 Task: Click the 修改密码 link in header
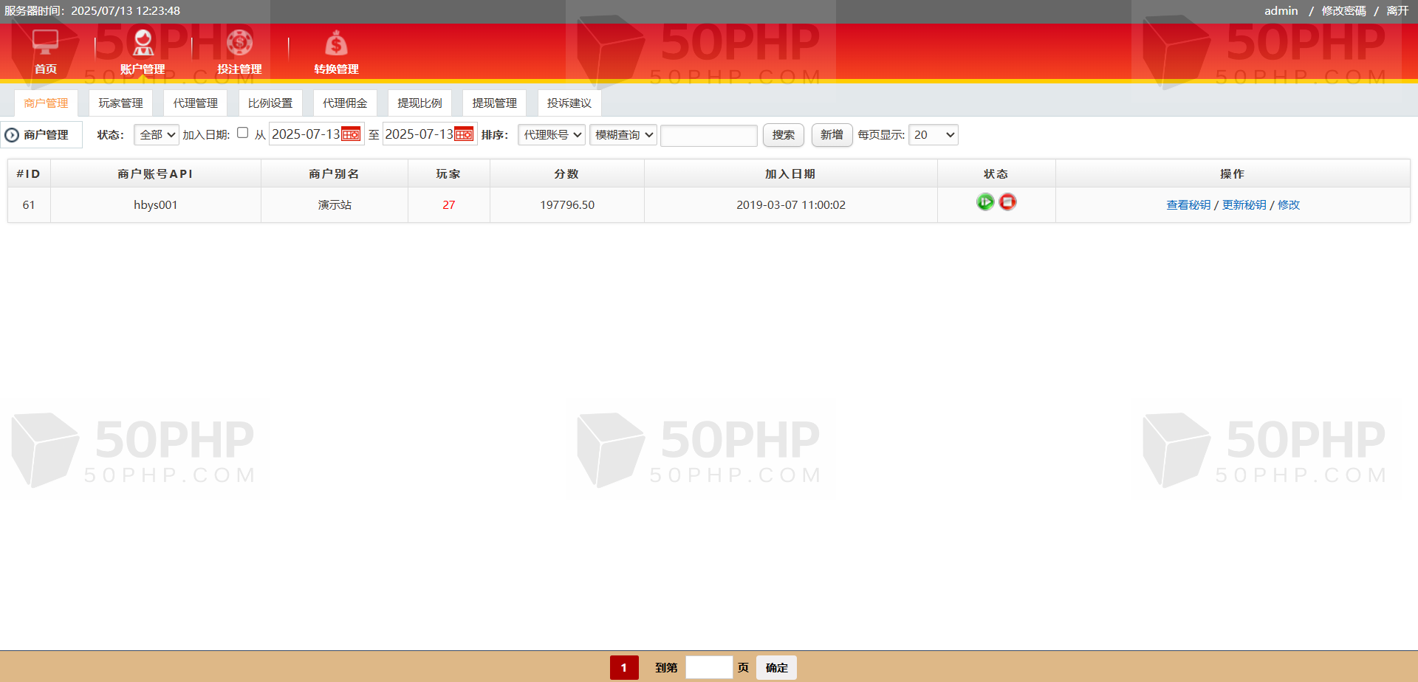pos(1343,10)
